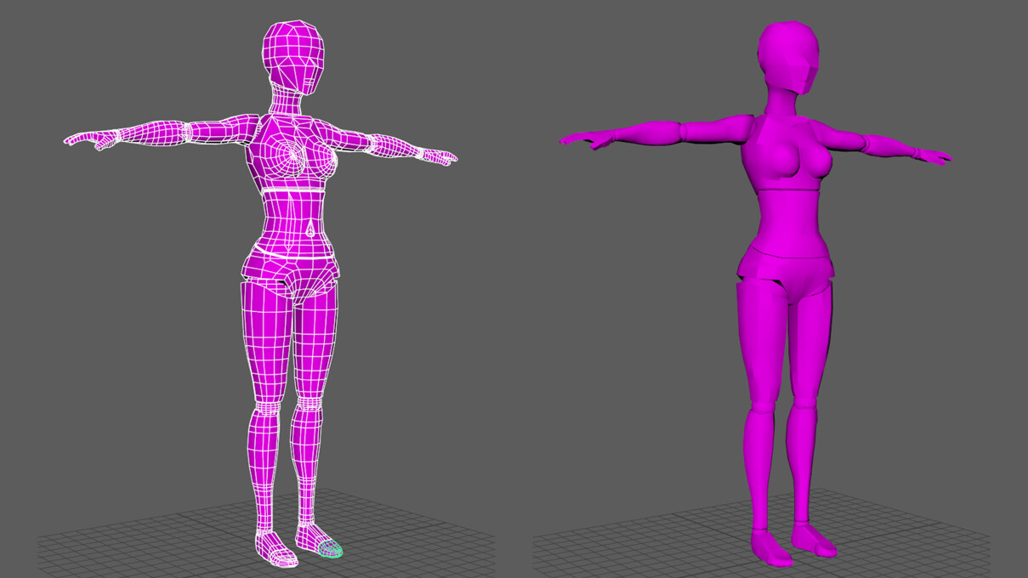Click the wireframe model's torso
This screenshot has height=578, width=1028.
pos(293,195)
